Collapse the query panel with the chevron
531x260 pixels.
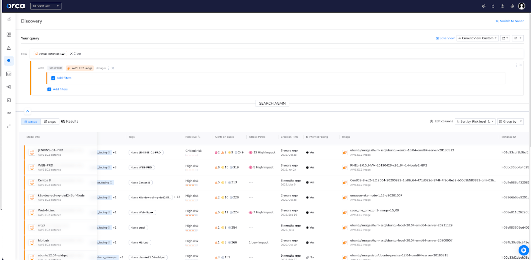(28, 111)
